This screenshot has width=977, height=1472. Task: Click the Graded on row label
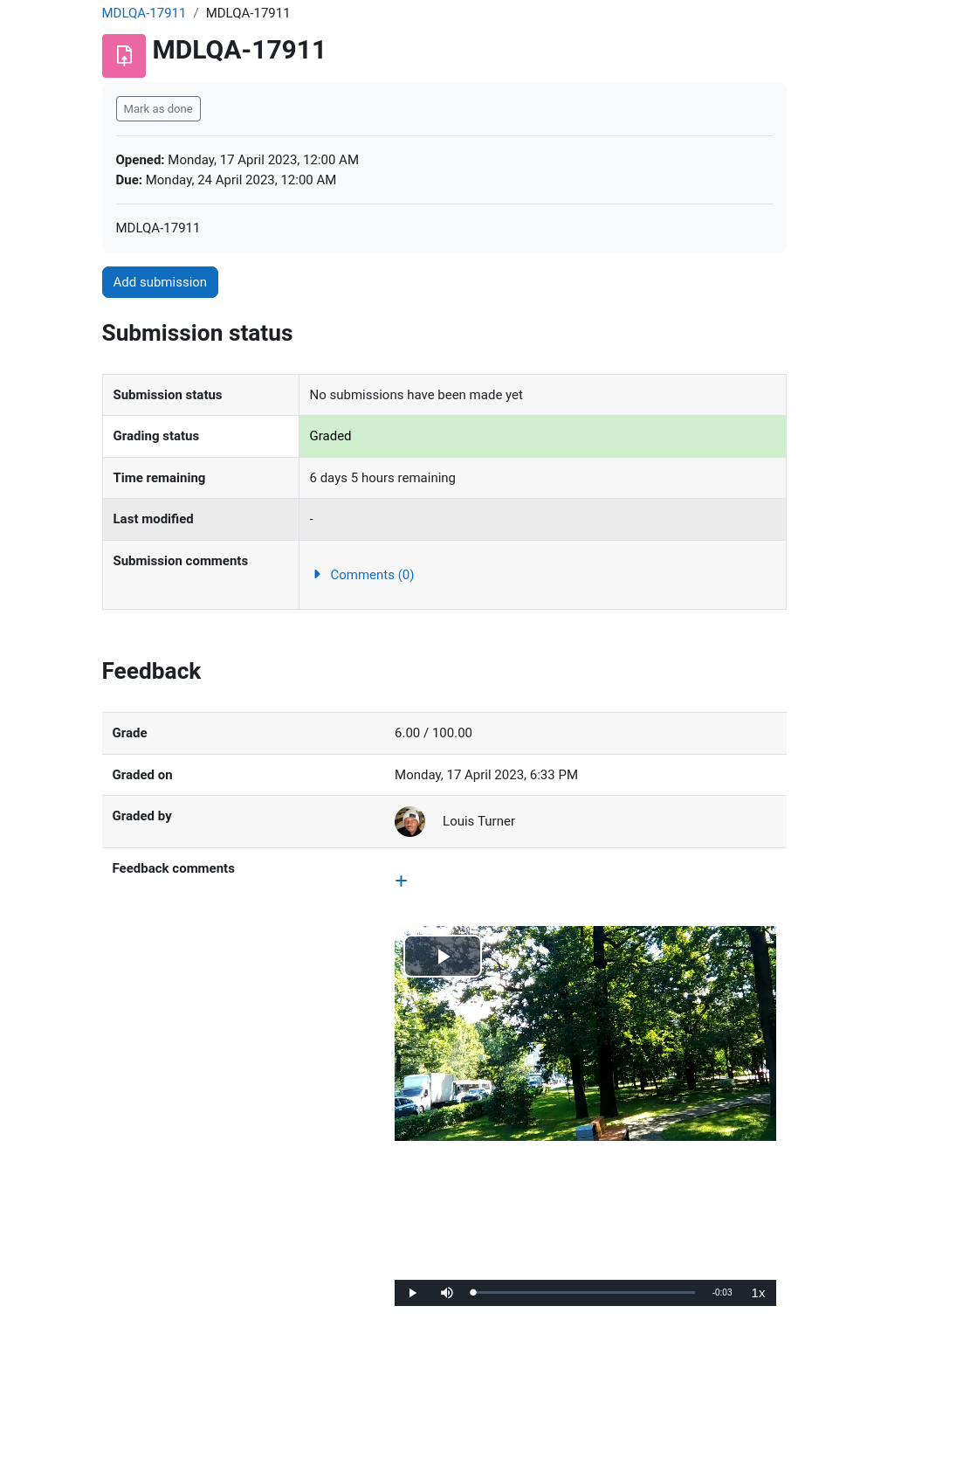tap(142, 775)
